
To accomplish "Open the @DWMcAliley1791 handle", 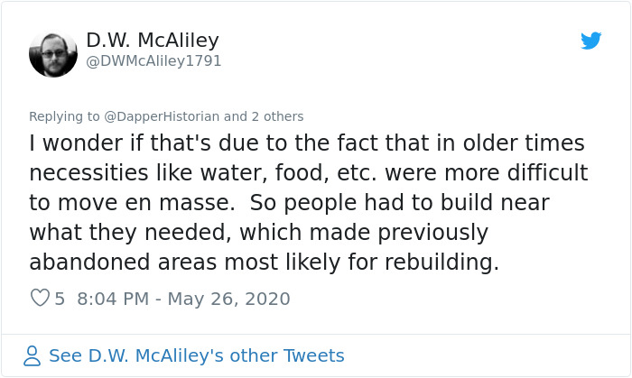I will 153,61.
